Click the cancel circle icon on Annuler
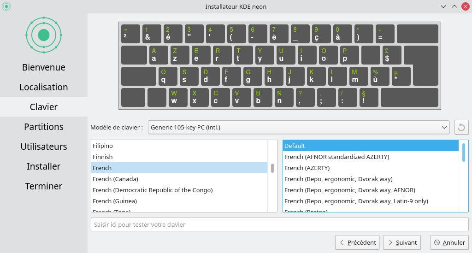 [437, 242]
